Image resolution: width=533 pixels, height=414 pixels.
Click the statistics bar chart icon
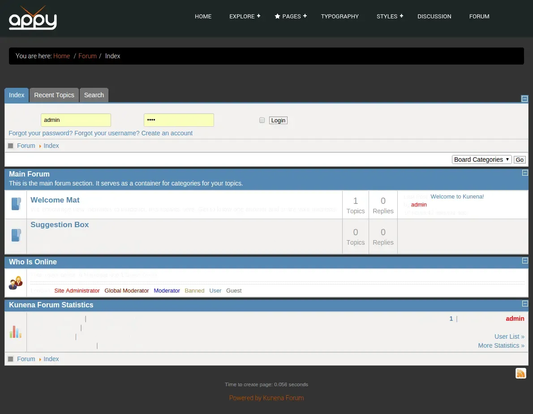coord(15,332)
